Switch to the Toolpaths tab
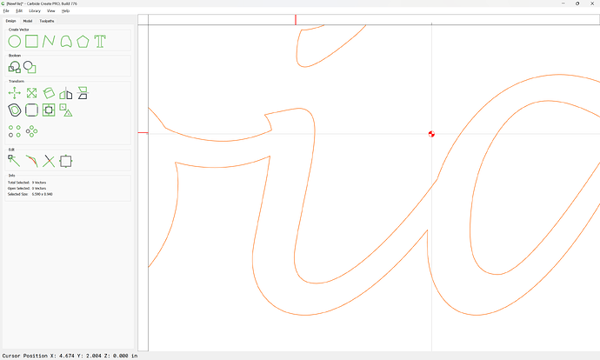 tap(47, 20)
